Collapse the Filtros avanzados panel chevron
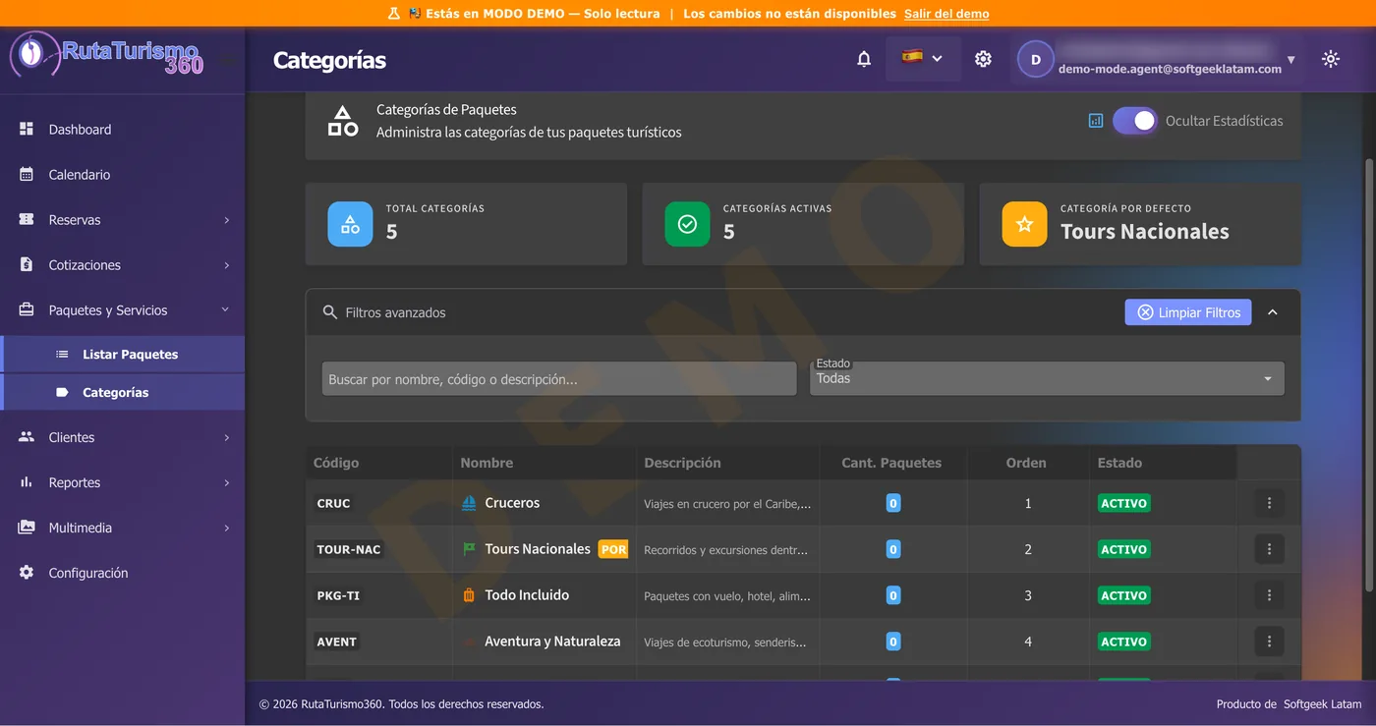Screen dimensions: 1376x726 click(x=1273, y=312)
